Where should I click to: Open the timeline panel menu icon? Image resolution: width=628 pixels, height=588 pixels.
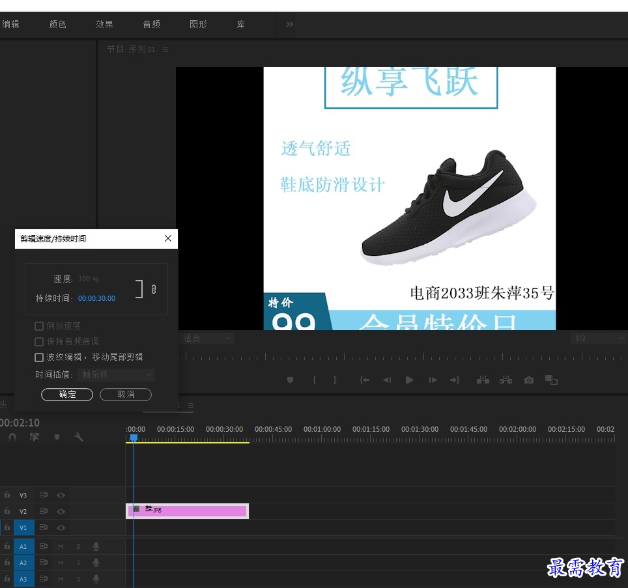click(x=191, y=406)
